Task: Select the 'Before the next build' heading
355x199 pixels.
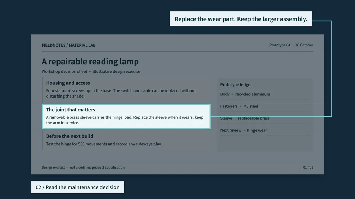Action: (70, 136)
